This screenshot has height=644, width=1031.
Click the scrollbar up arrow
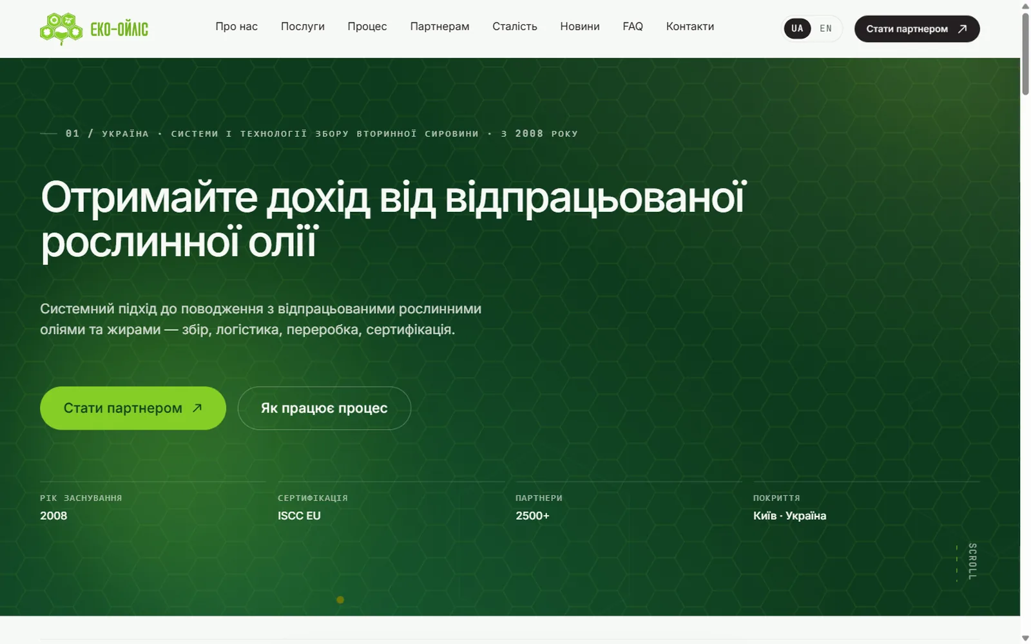(x=1025, y=6)
